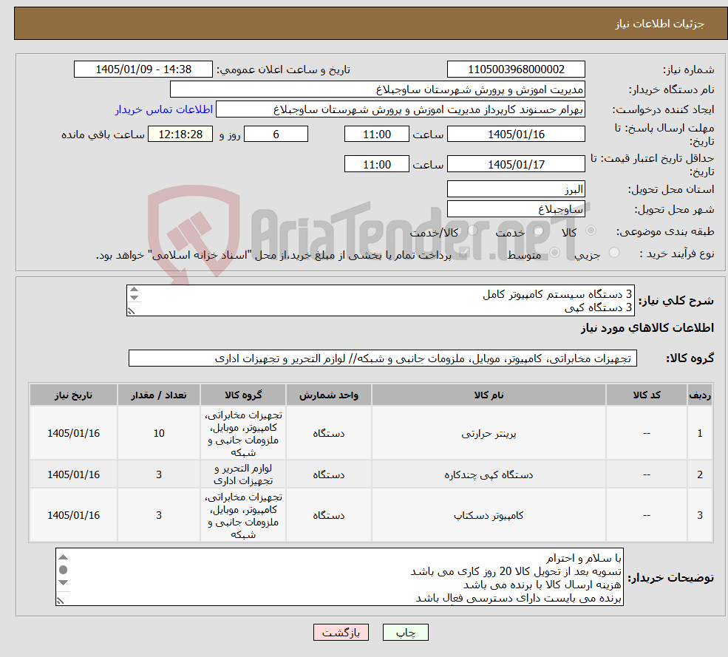This screenshot has height=657, width=728.
Task: Click the price validity date 1405/01/17 field
Action: click(x=516, y=164)
